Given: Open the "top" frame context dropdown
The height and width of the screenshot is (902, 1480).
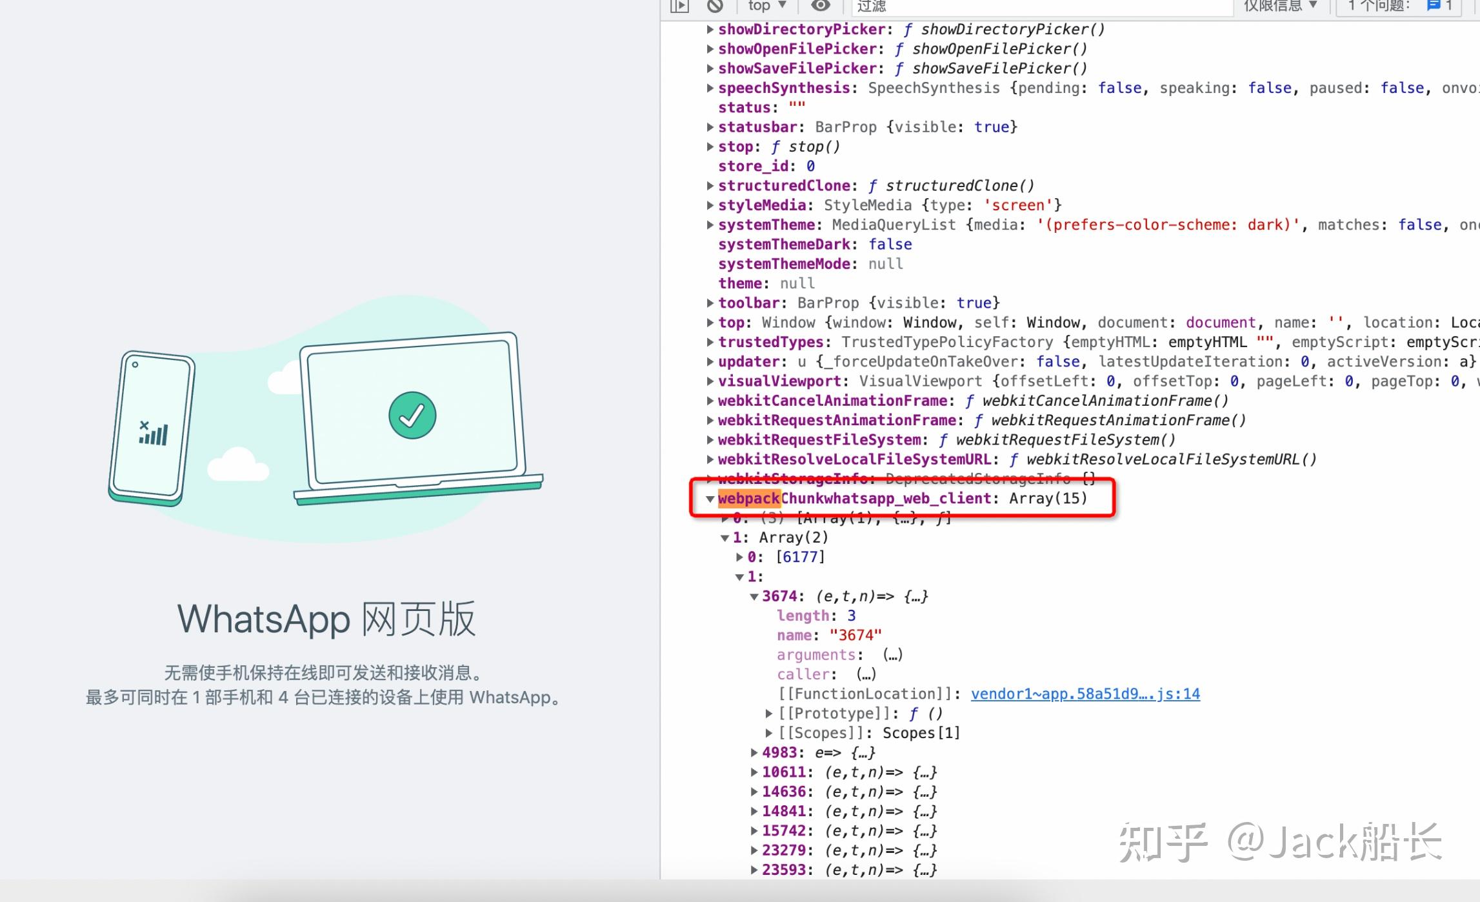Looking at the screenshot, I should click(x=766, y=5).
